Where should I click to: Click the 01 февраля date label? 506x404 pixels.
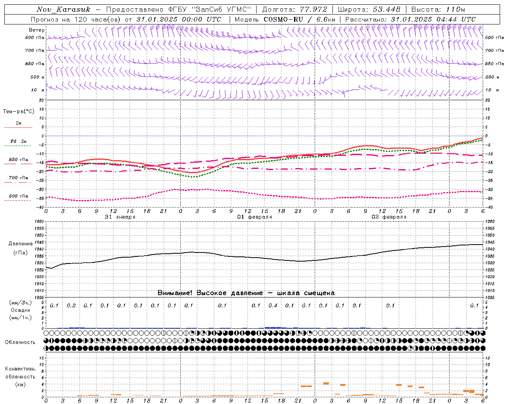point(255,217)
